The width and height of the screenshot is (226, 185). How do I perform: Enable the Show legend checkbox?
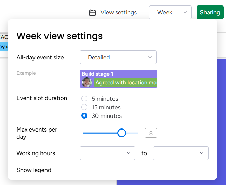(x=83, y=170)
